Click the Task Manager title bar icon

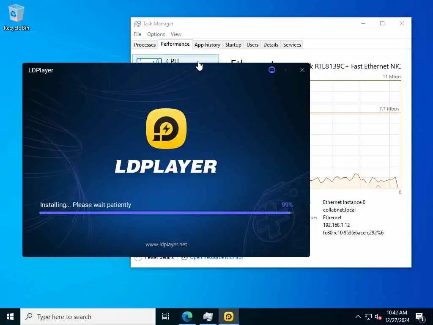click(137, 24)
